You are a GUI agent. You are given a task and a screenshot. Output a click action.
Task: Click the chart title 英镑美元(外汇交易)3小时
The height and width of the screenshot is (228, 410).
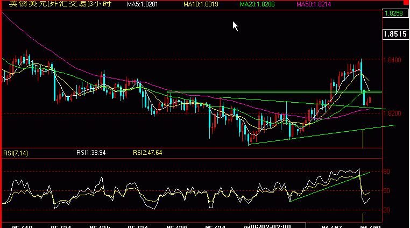(60, 4)
